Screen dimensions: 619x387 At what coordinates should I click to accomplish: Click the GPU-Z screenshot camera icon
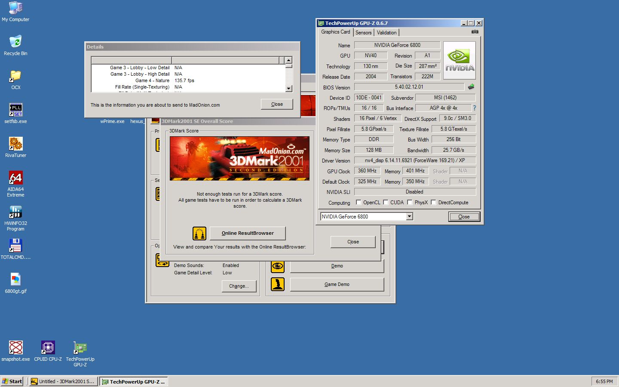(x=475, y=32)
